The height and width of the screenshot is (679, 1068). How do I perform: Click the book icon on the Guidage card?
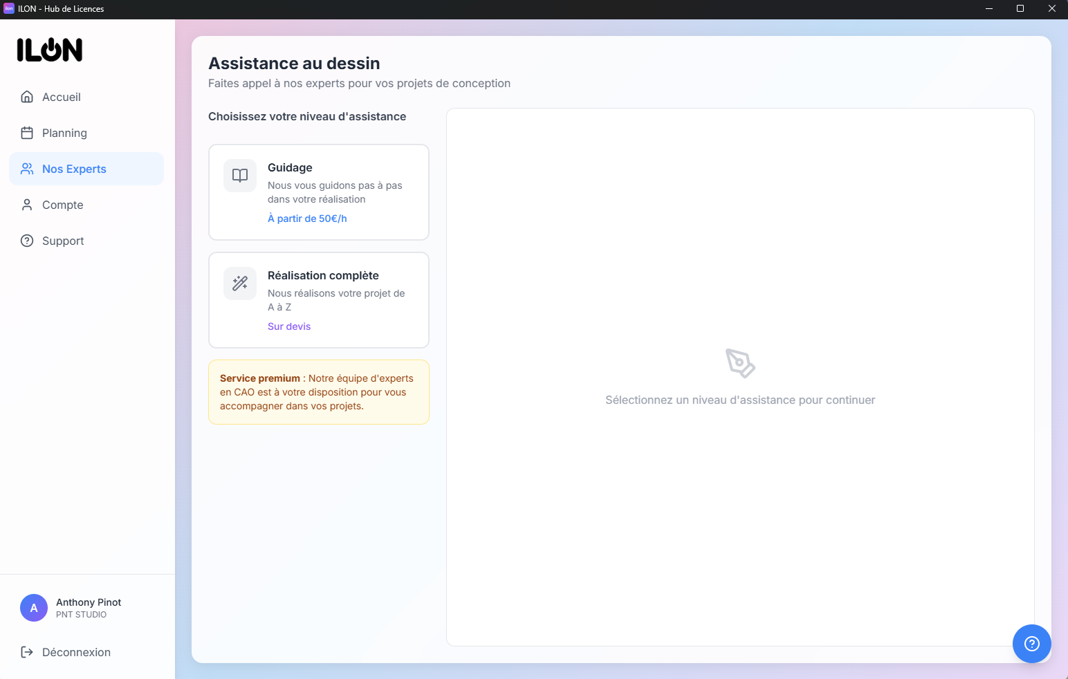239,176
